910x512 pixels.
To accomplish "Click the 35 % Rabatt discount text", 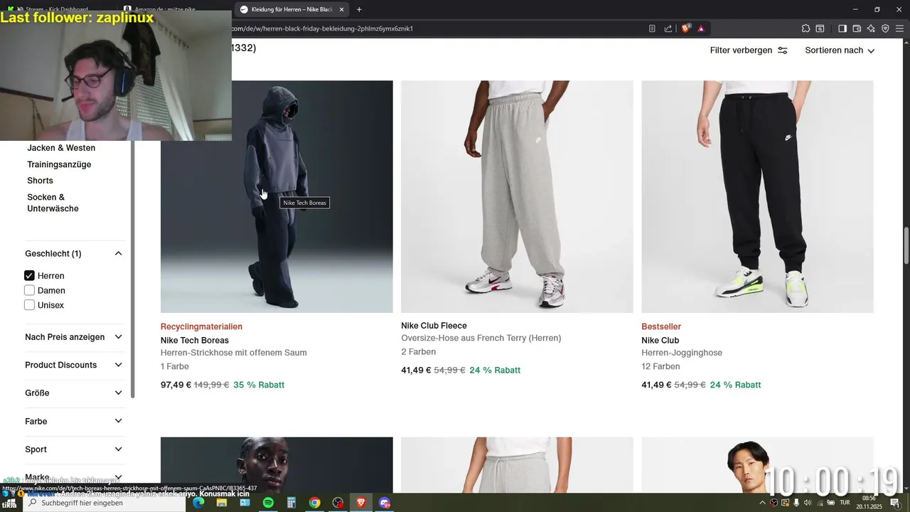I will (259, 385).
